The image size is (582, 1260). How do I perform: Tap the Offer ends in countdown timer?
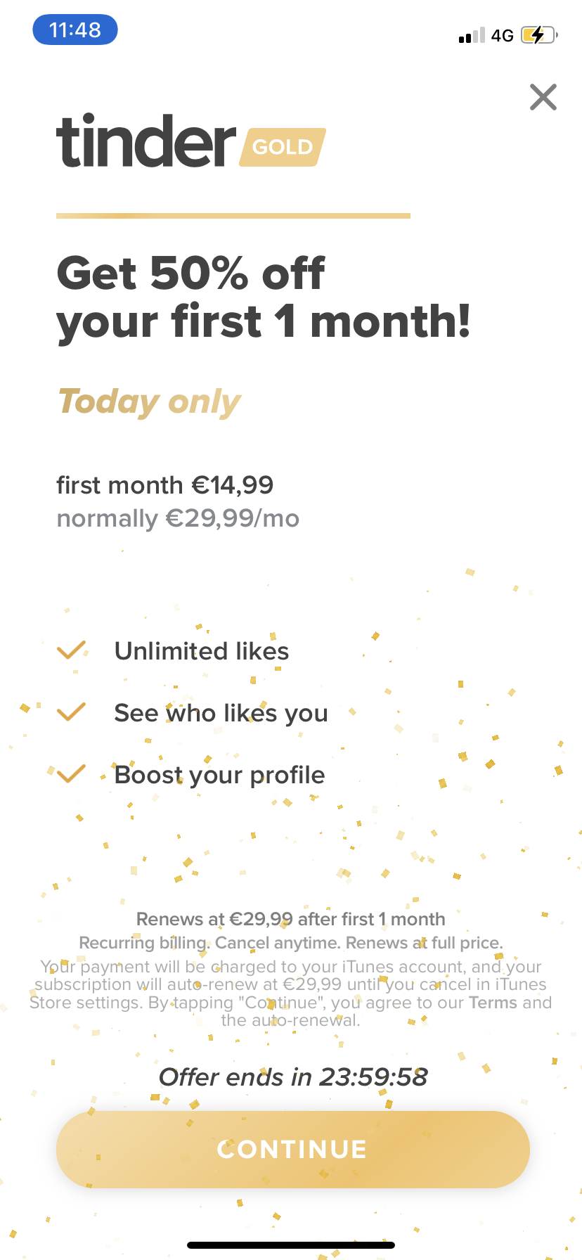pyautogui.click(x=295, y=1076)
